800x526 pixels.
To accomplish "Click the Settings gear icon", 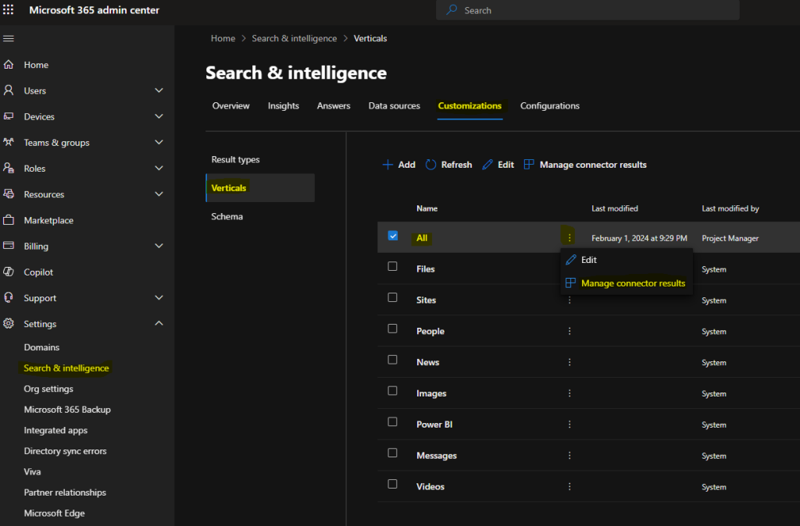I will 9,323.
